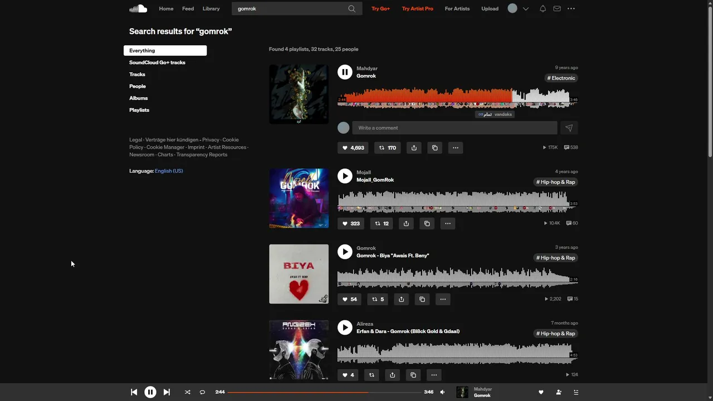This screenshot has height=401, width=713.
Task: Open Feed in top navigation
Action: coord(188,8)
